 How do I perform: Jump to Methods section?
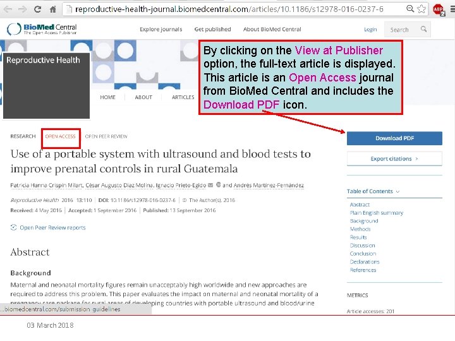pos(360,229)
